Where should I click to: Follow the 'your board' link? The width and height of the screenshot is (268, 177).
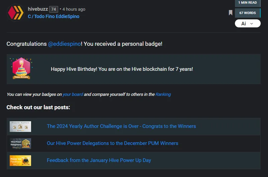click(73, 94)
